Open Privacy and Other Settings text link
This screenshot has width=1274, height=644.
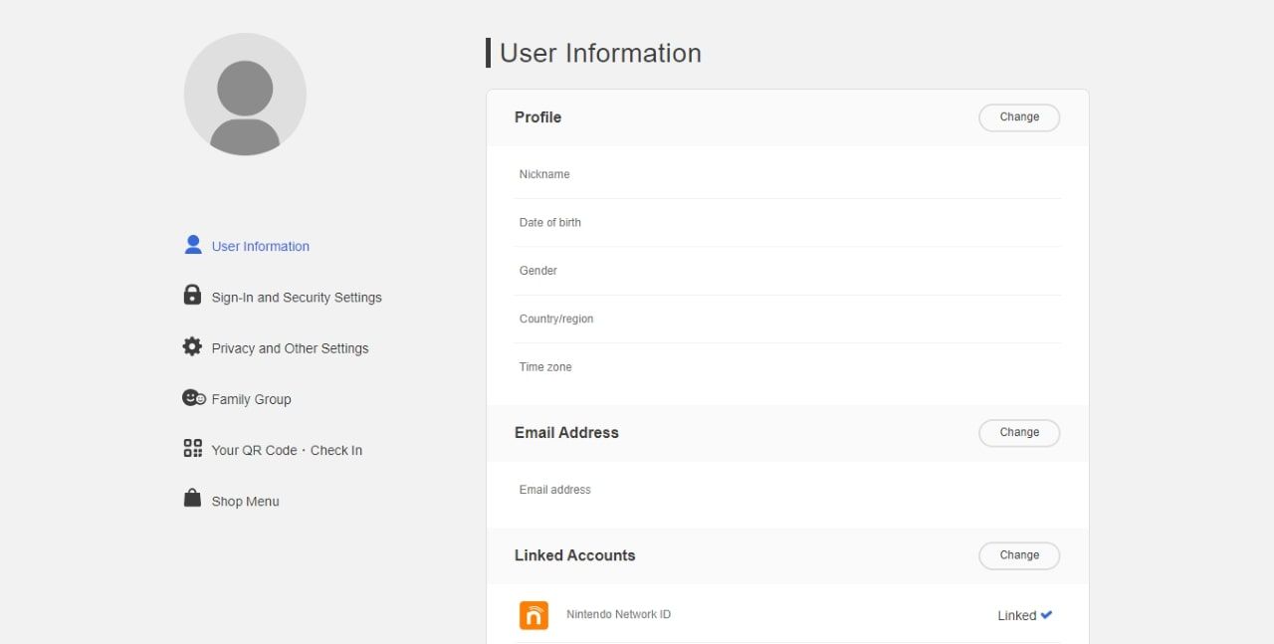click(x=290, y=348)
